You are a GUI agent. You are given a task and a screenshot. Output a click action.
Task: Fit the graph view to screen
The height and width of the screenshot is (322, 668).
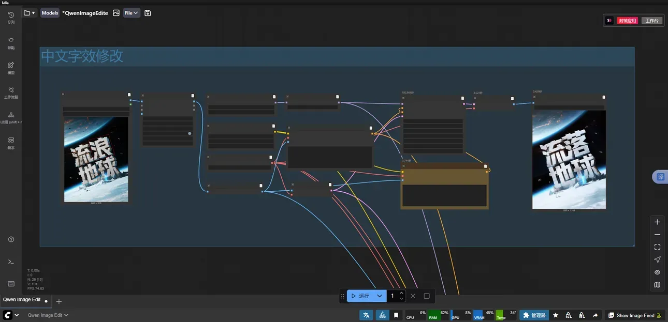(x=657, y=247)
